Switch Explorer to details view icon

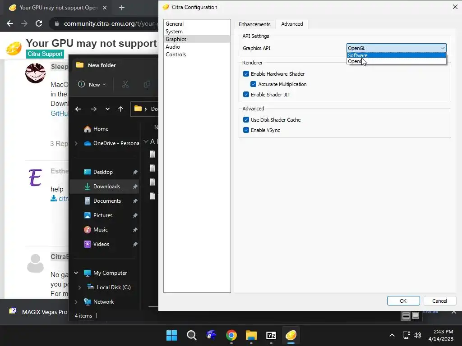point(406,316)
